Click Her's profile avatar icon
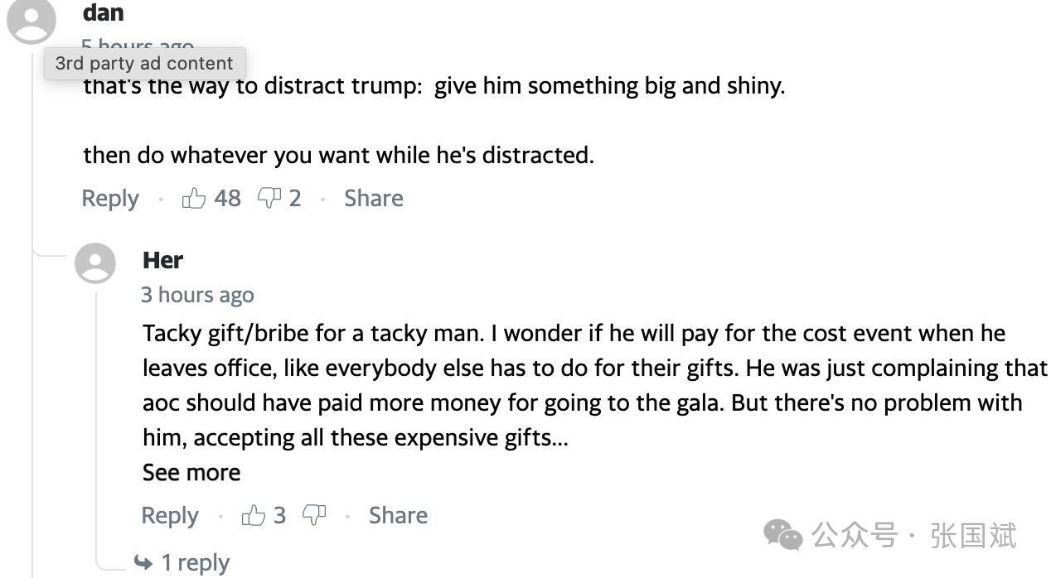The width and height of the screenshot is (1051, 578). click(95, 263)
